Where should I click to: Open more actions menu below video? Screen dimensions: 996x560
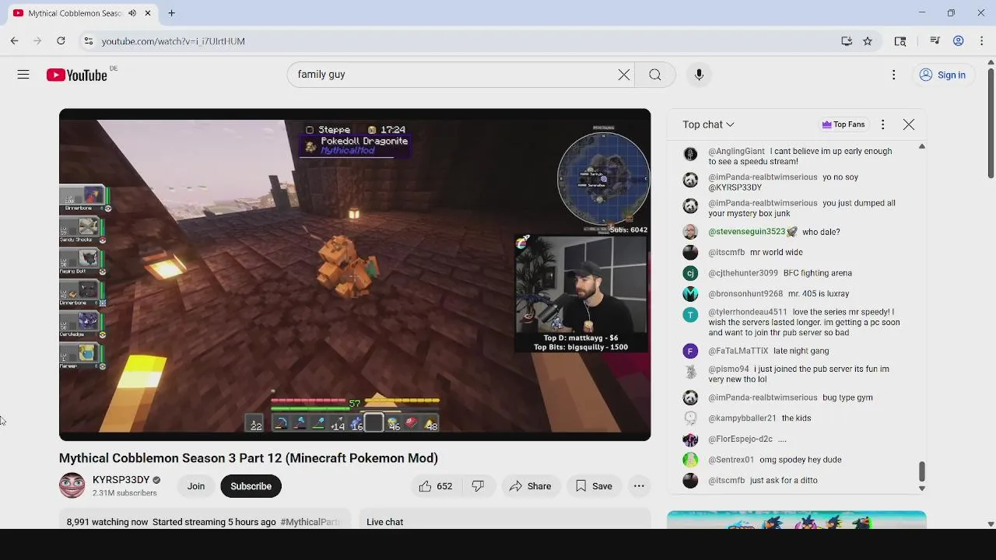tap(639, 486)
